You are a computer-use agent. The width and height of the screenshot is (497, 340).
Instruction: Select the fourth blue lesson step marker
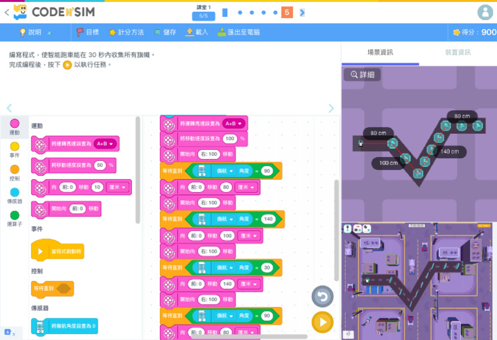[275, 12]
